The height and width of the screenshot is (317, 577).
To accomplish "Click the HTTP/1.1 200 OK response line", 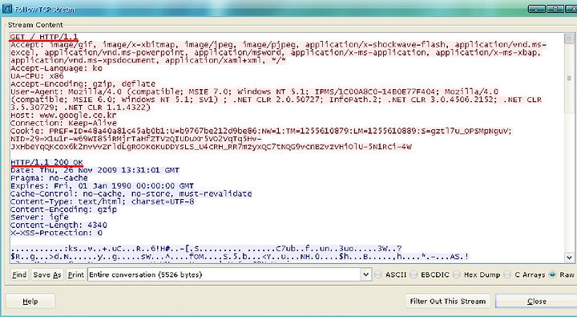I will 46,162.
